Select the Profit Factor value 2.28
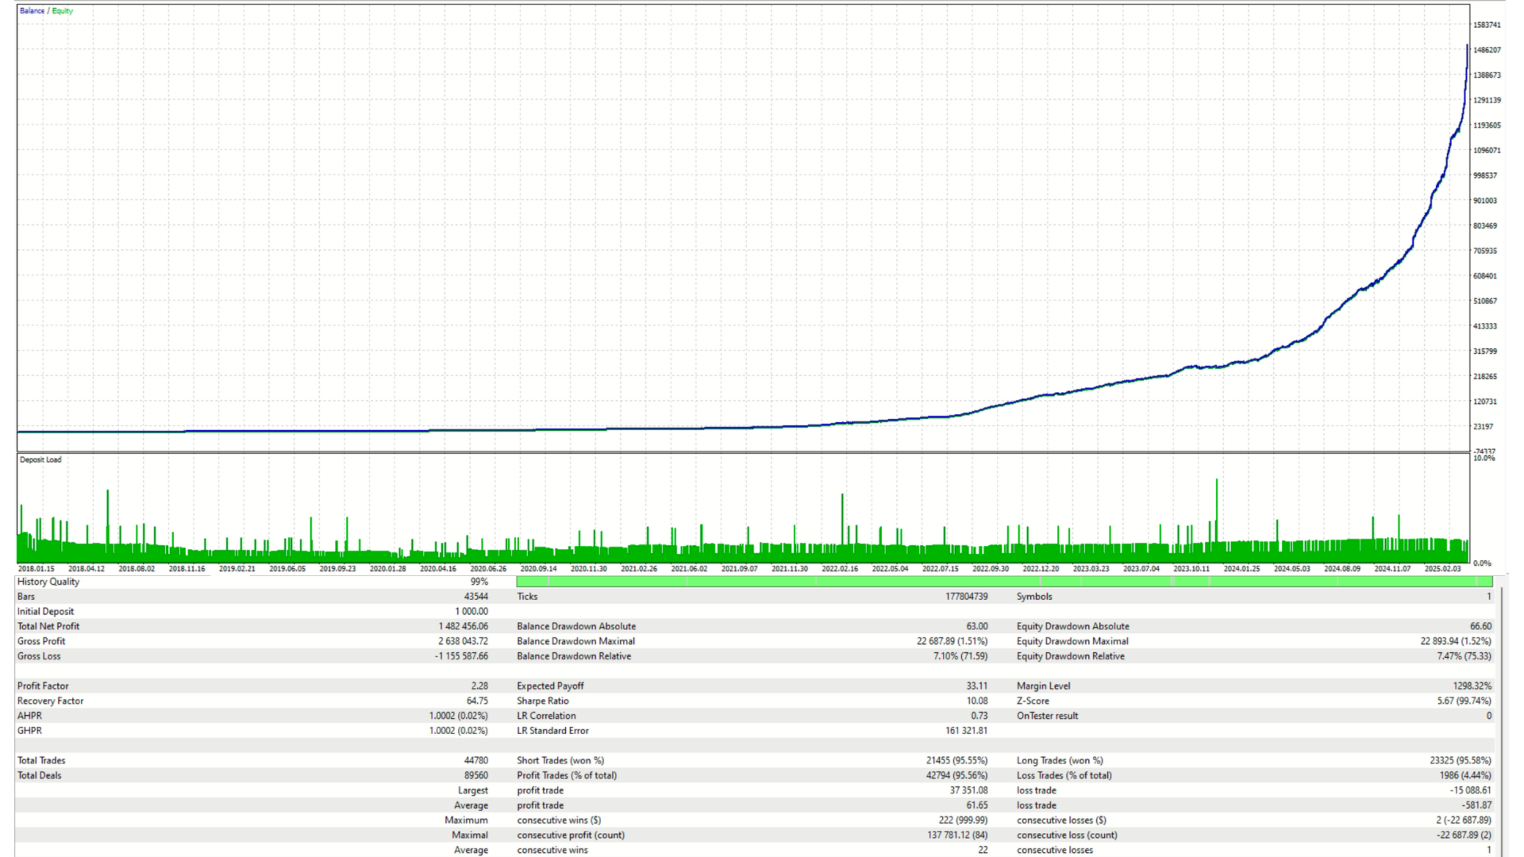Image resolution: width=1524 pixels, height=857 pixels. (479, 686)
